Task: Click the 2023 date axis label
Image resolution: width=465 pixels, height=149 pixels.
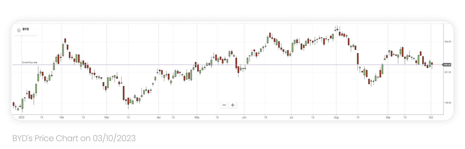Action: click(21, 117)
